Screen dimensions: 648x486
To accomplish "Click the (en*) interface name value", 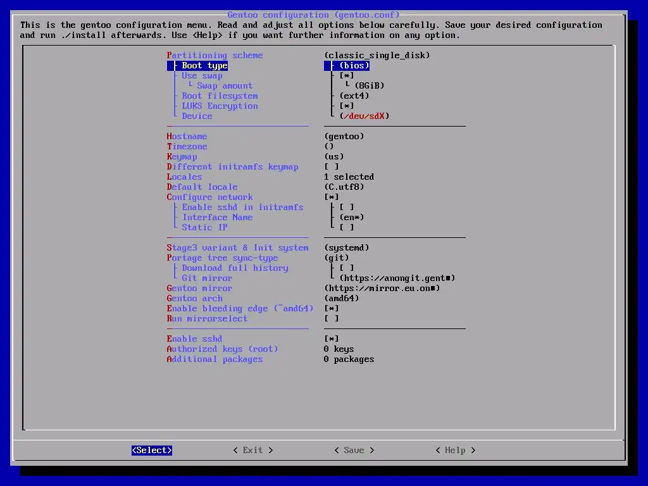I will tap(352, 218).
